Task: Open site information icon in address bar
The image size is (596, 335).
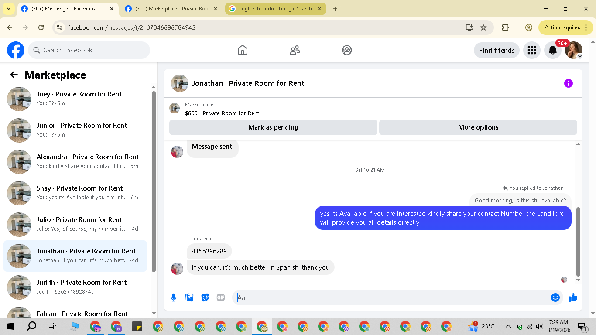Action: click(60, 27)
